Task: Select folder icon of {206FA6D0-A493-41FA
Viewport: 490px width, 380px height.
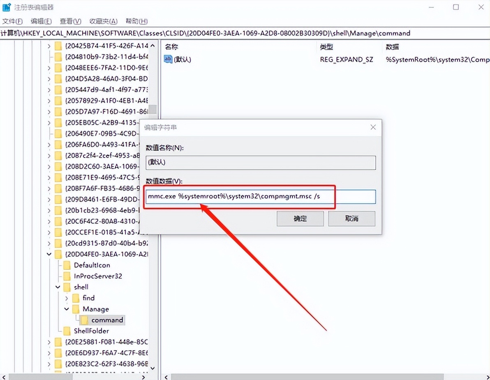Action: 58,144
